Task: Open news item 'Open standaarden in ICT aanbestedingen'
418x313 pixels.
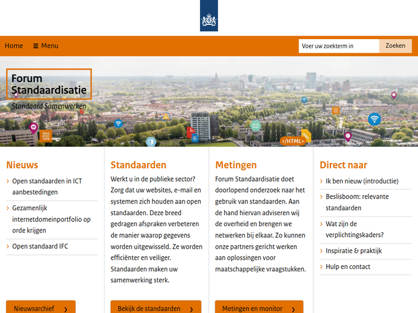Action: point(47,186)
